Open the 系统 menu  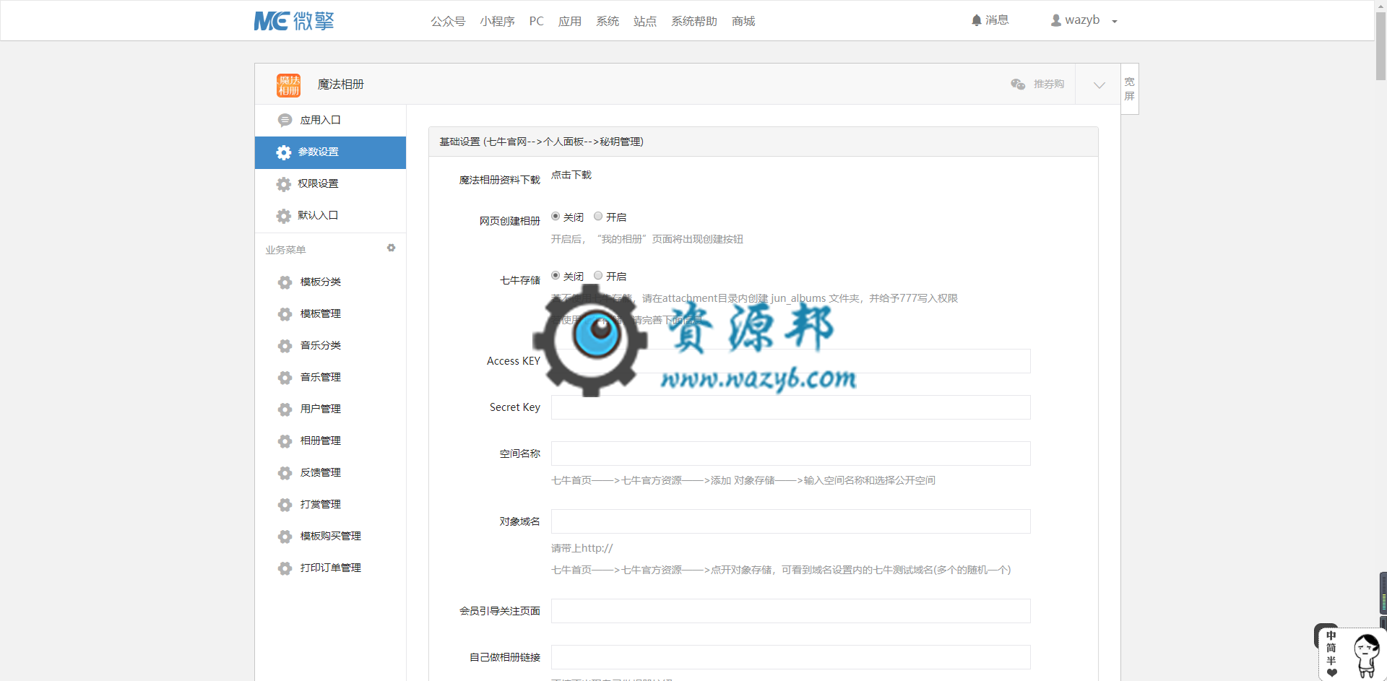click(608, 21)
